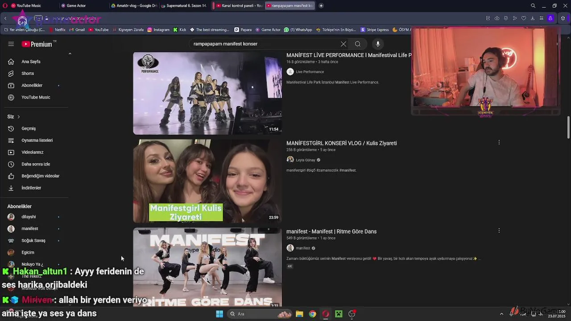
Task: Switch to Supernatural 6. Sezon tab
Action: tap(183, 6)
